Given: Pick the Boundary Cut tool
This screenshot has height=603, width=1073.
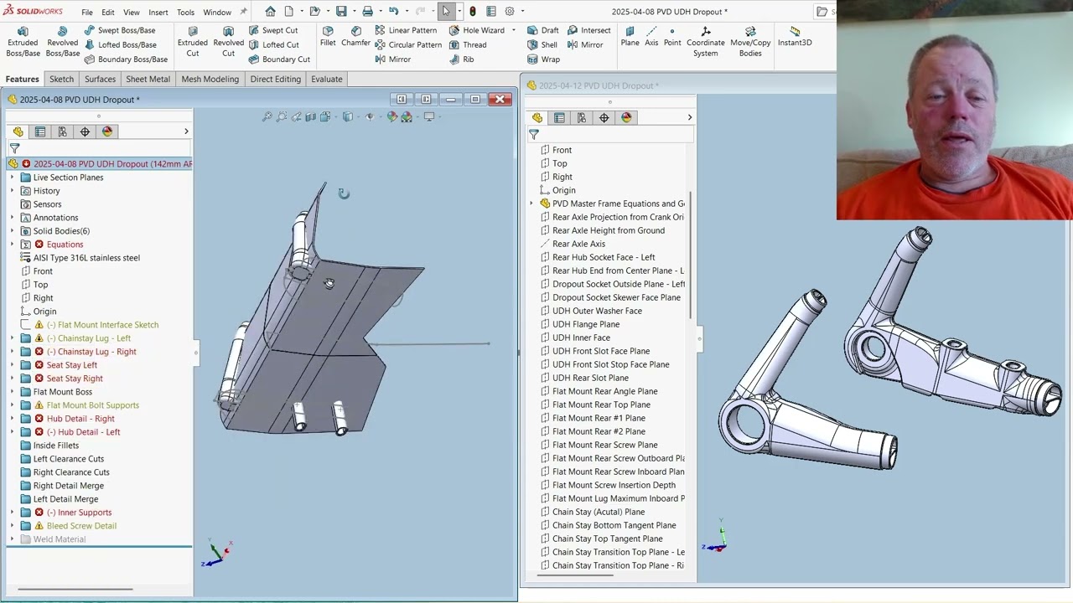Looking at the screenshot, I should [279, 59].
